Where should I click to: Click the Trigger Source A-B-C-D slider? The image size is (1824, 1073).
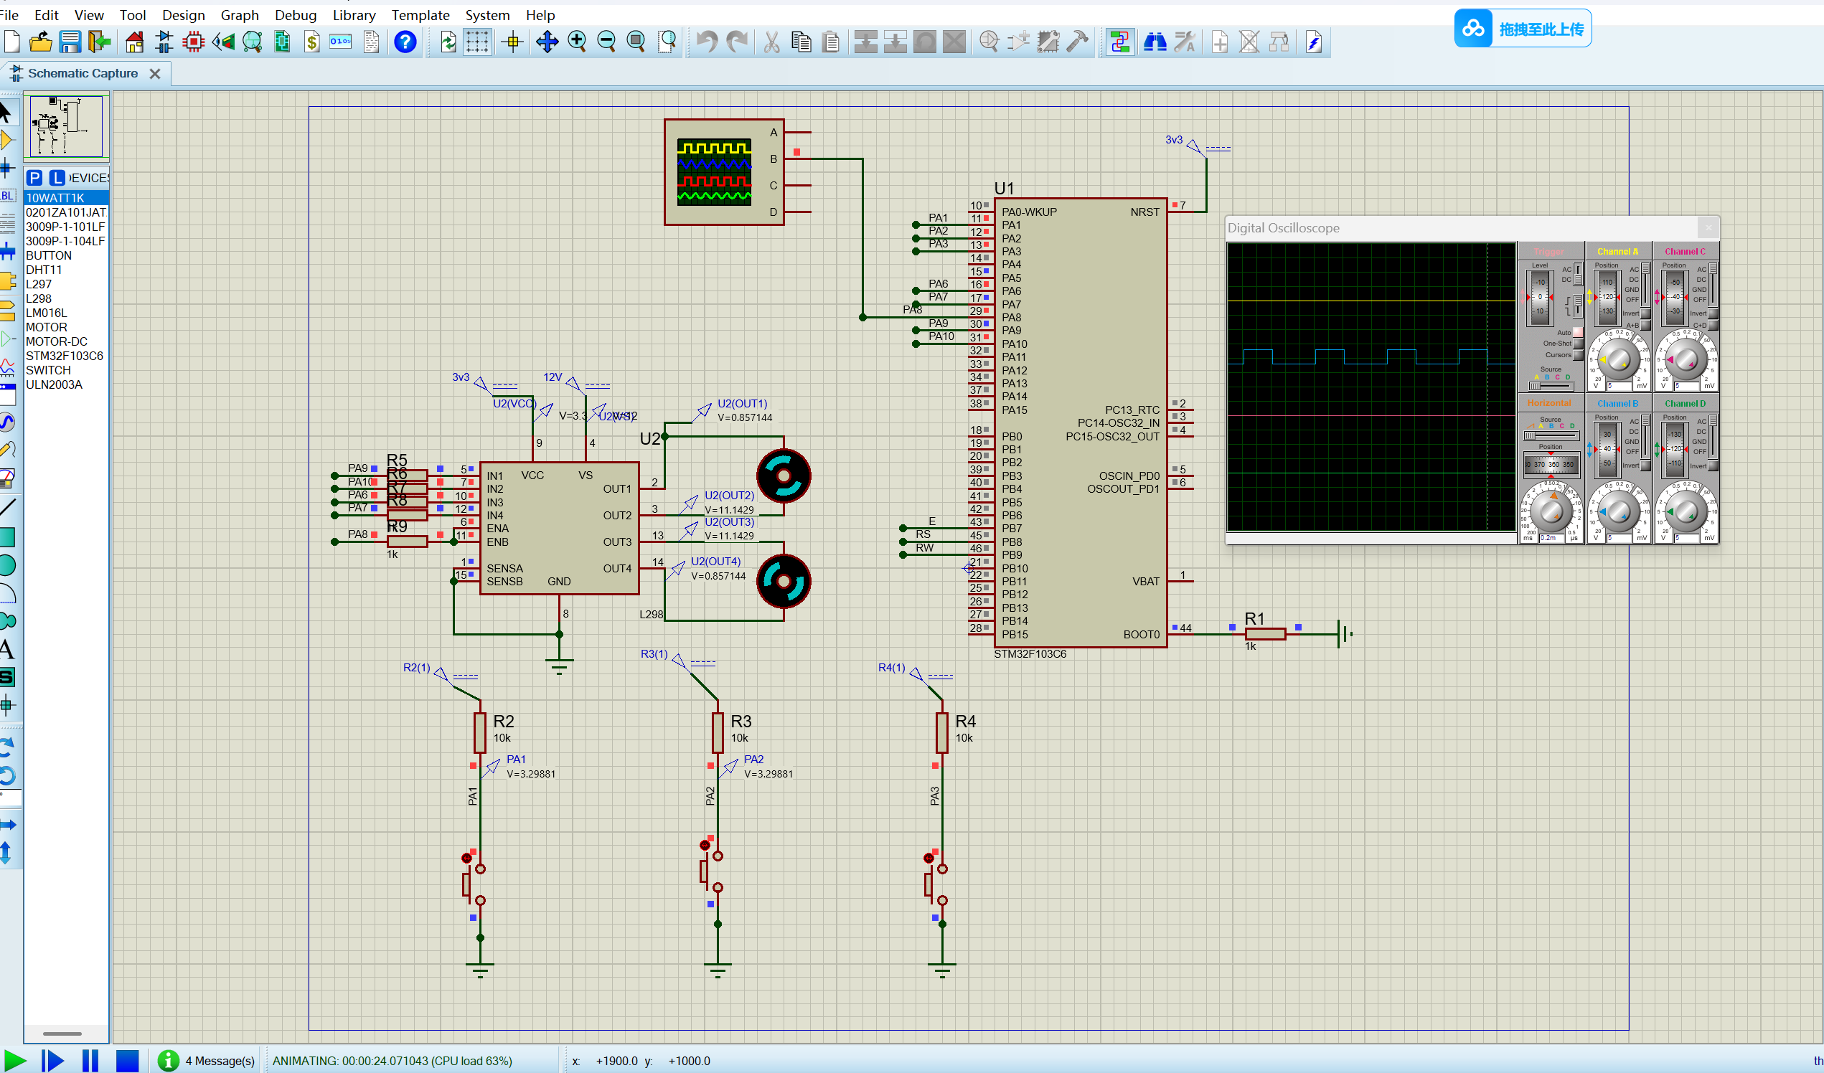pyautogui.click(x=1551, y=386)
